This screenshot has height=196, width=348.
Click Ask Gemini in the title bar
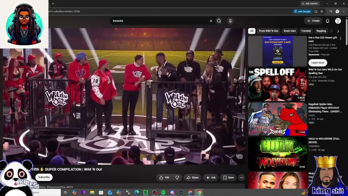(310, 4)
